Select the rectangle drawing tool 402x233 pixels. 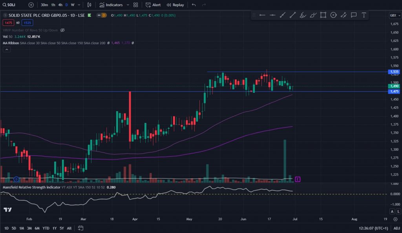point(323,15)
